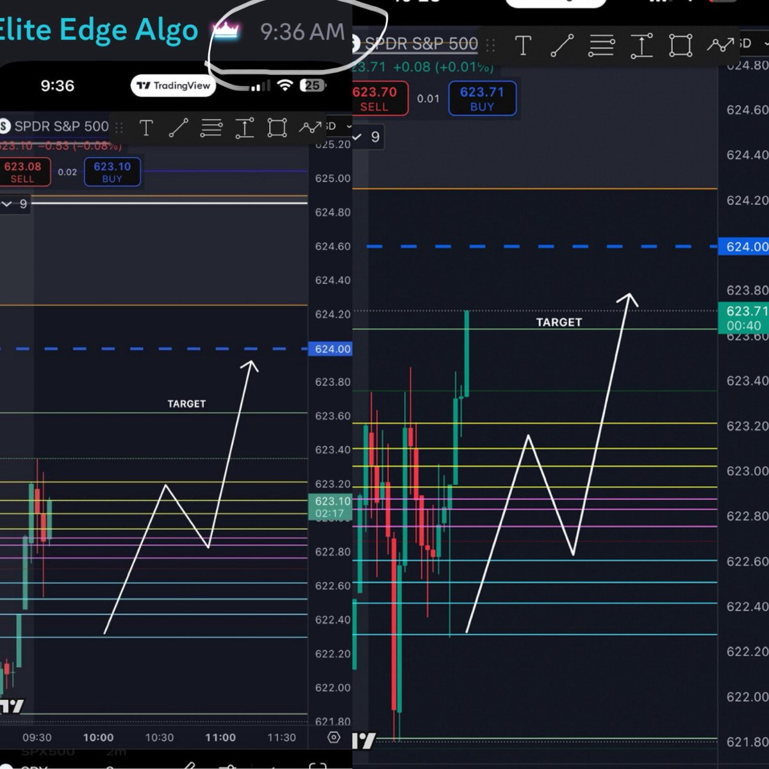Screen dimensions: 769x769
Task: Click the 11:30 label on the time axis
Action: pyautogui.click(x=281, y=738)
